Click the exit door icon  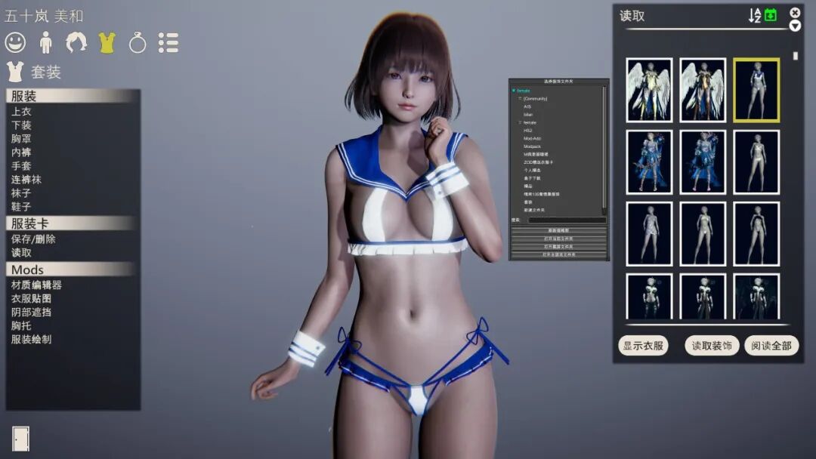pos(21,439)
